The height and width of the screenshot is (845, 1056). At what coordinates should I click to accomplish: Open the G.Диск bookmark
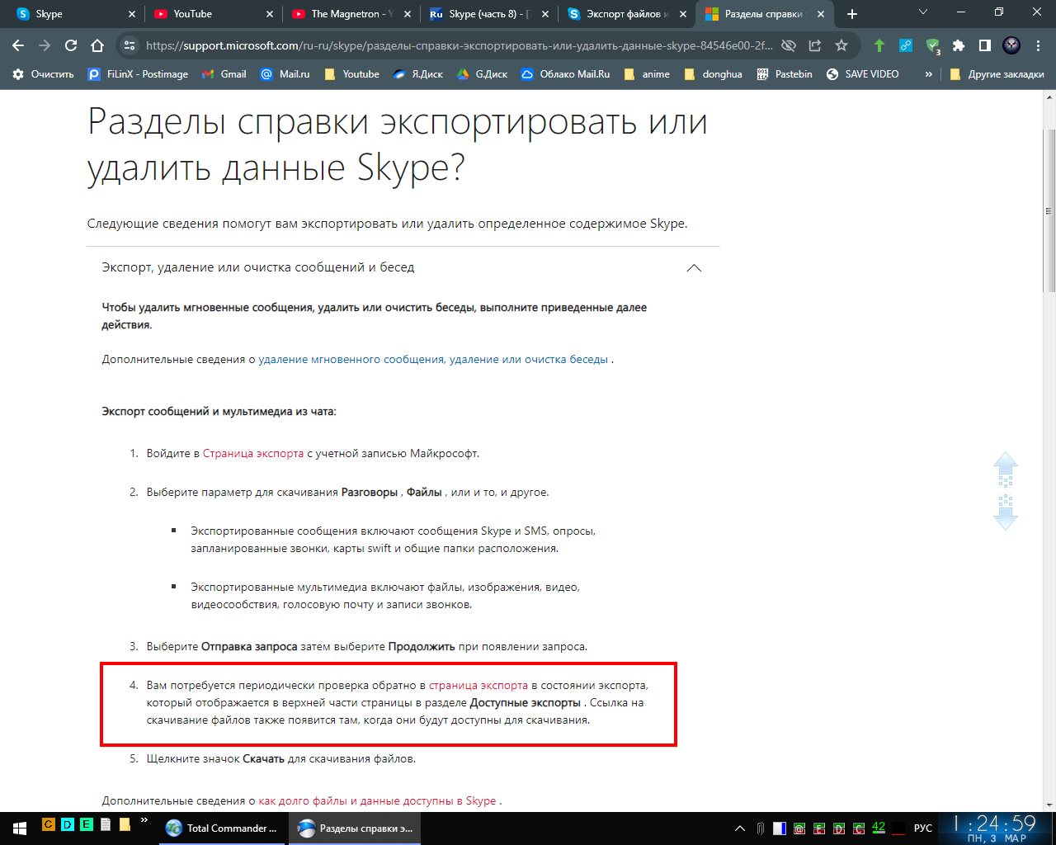(483, 74)
